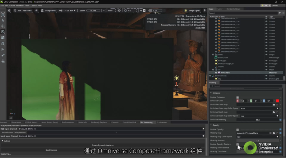Click the Stage filter funnel icon
The image size is (286, 158).
(280, 13)
